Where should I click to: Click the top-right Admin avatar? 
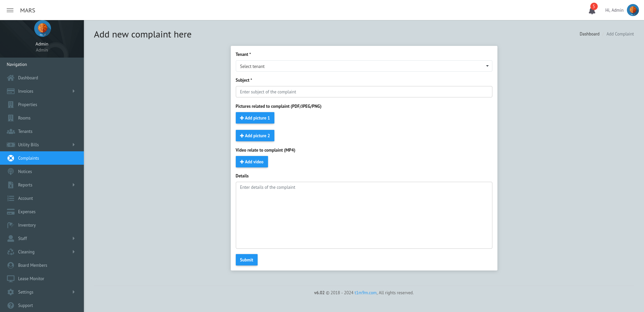(633, 10)
